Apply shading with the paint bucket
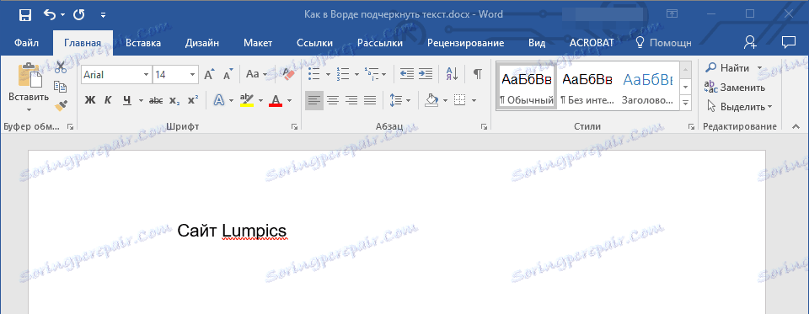Viewport: 809px width, 314px height. pyautogui.click(x=431, y=100)
